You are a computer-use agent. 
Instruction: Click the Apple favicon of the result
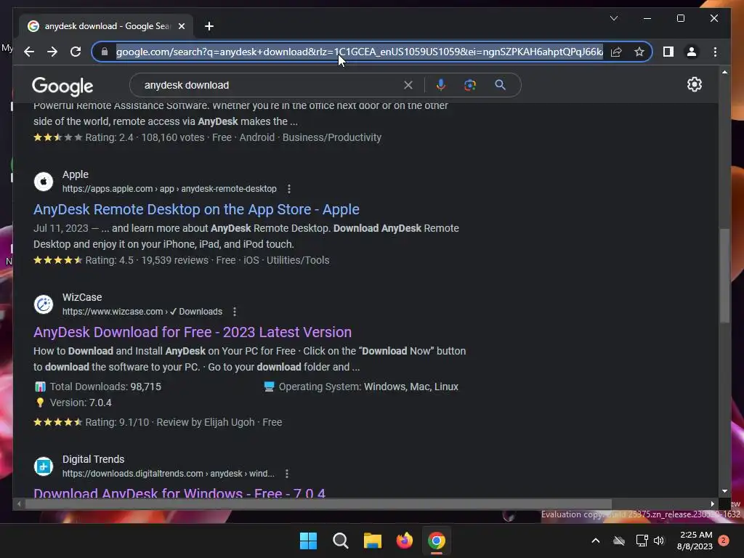[43, 181]
